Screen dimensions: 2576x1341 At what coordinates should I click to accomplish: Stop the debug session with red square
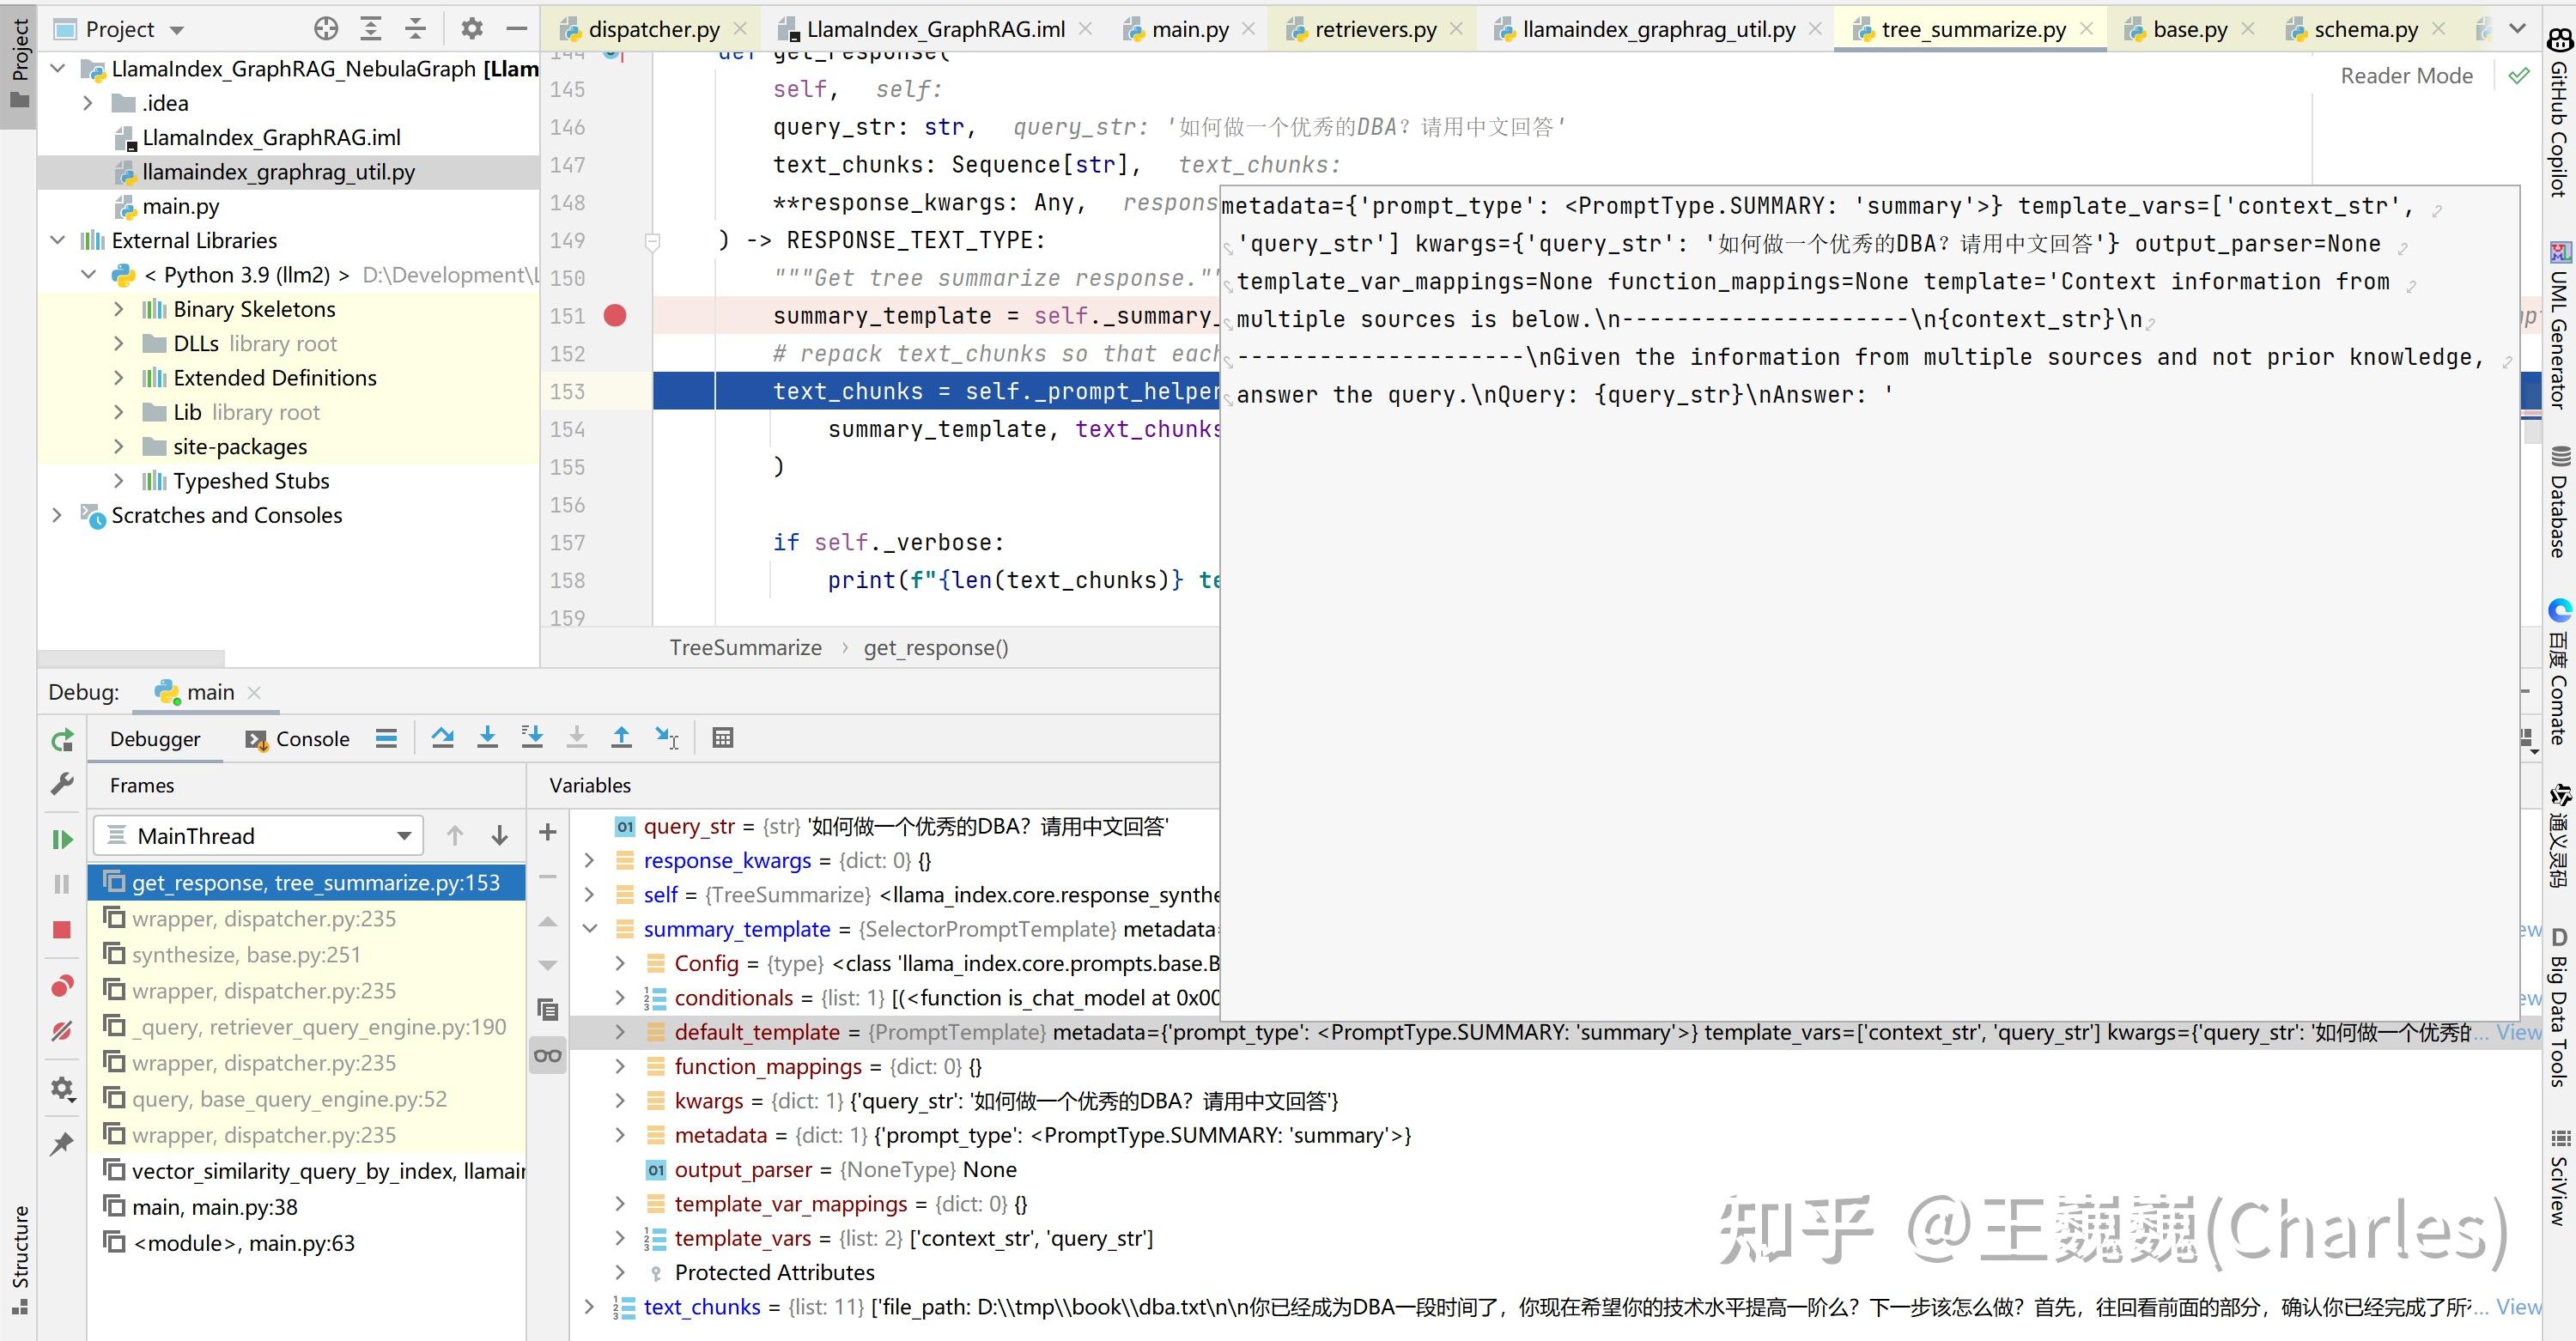62,930
